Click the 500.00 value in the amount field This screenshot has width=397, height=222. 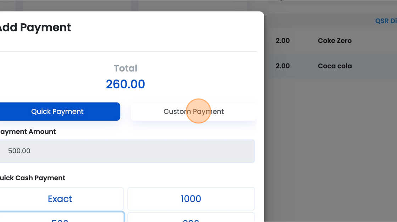pyautogui.click(x=19, y=151)
